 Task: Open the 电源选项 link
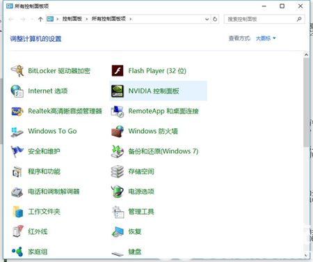141,192
